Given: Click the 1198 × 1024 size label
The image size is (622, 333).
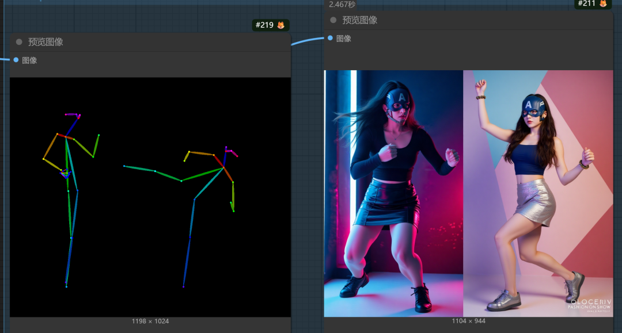Looking at the screenshot, I should [150, 321].
